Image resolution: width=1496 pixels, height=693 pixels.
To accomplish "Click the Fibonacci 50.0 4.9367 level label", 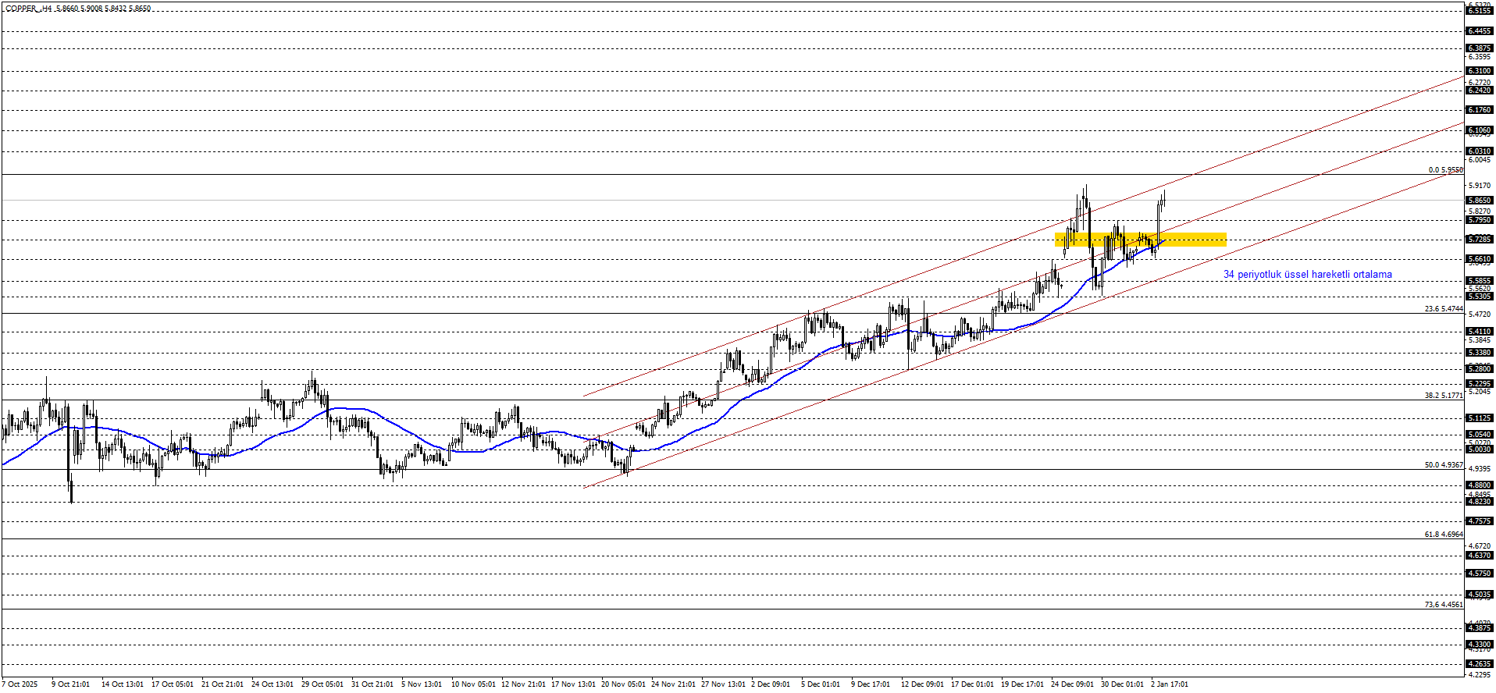I will click(1443, 465).
